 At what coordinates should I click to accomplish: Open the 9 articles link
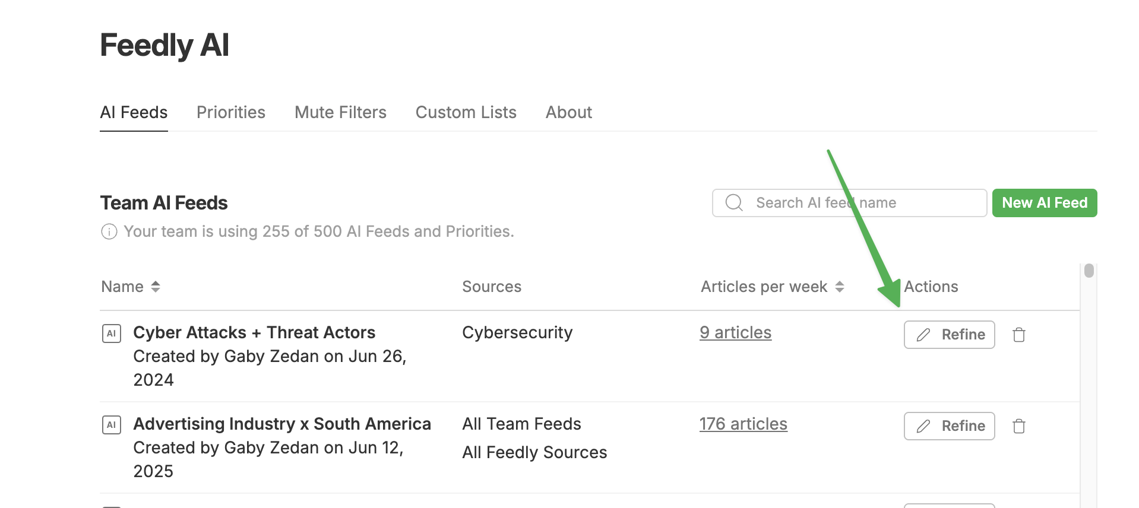click(x=735, y=332)
